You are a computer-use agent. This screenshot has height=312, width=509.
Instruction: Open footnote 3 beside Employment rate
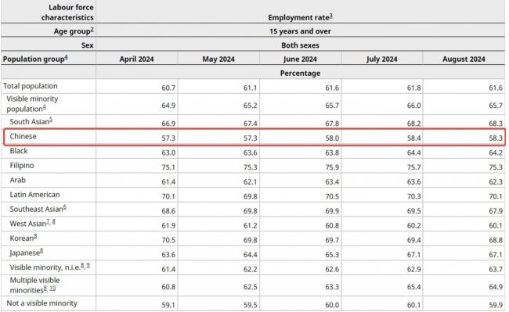pos(331,16)
